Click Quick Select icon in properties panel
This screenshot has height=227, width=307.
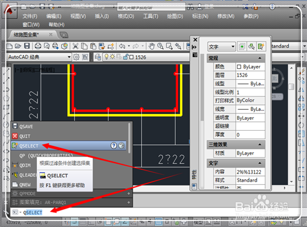(261, 47)
